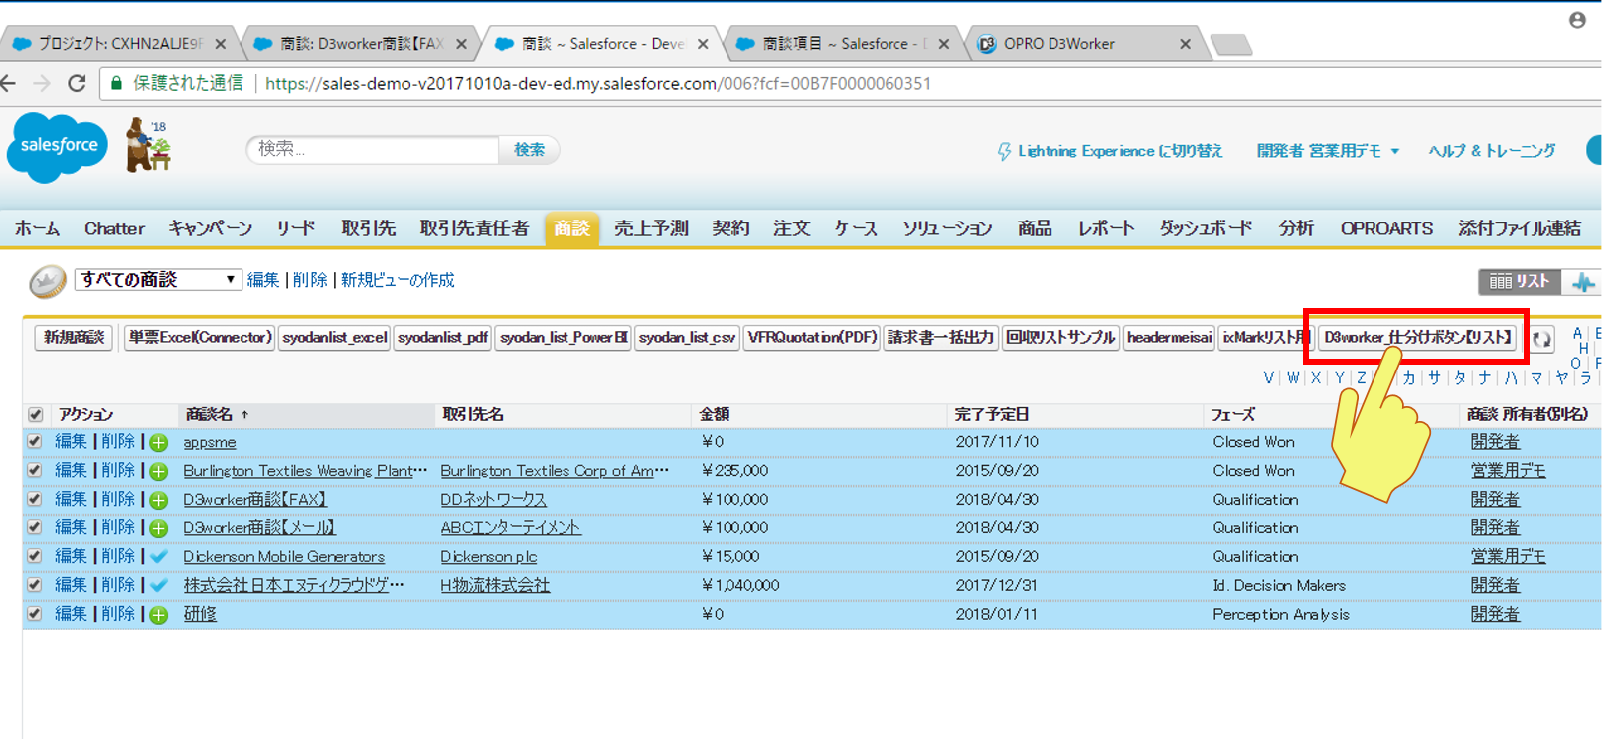Click the padlock icon in the address bar
The image size is (1616, 739).
coord(116,83)
